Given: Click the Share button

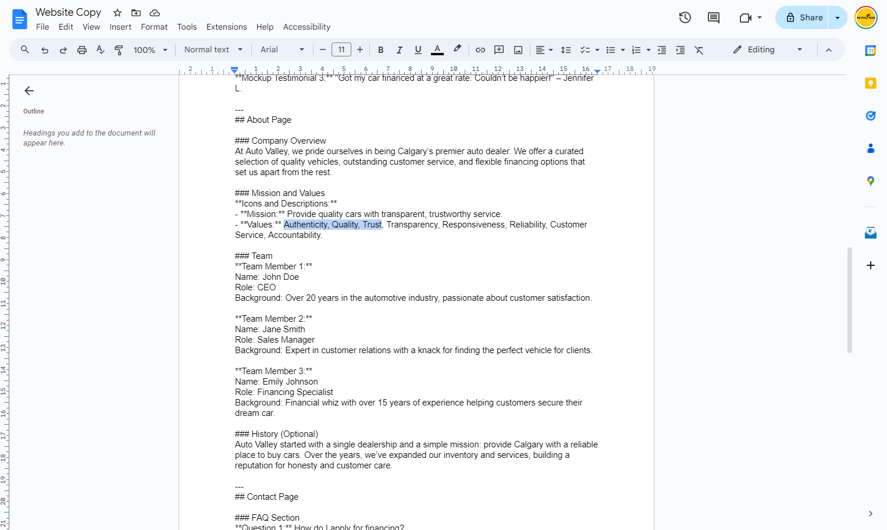Looking at the screenshot, I should (x=803, y=17).
